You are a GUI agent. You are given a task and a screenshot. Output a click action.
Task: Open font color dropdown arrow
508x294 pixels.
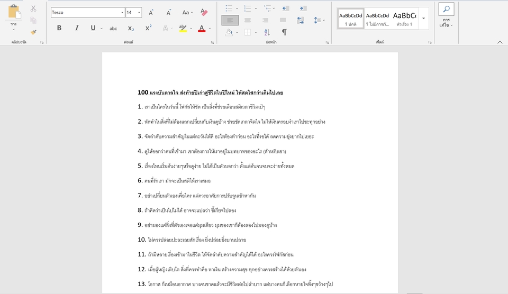[x=210, y=29]
